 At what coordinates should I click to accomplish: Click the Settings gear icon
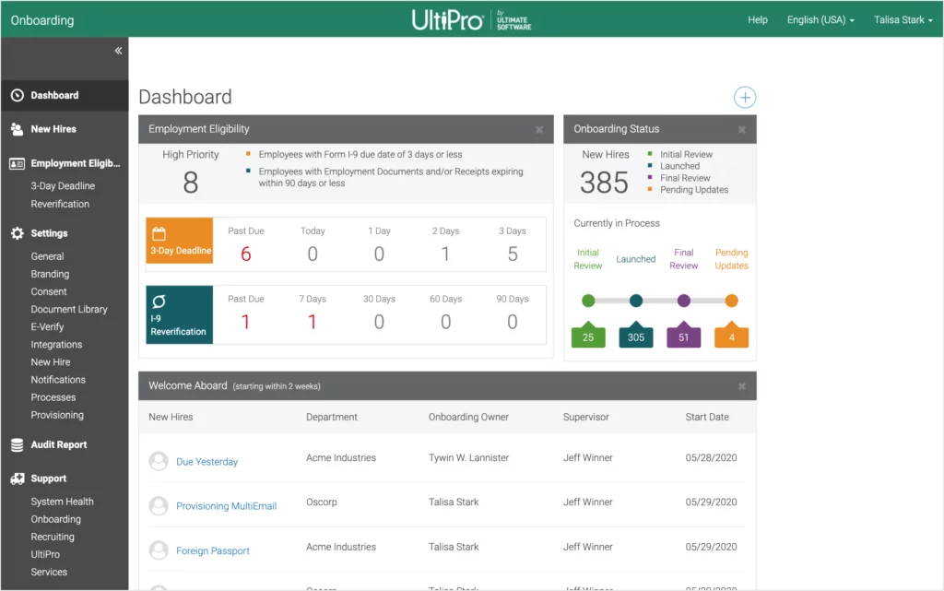(x=17, y=233)
